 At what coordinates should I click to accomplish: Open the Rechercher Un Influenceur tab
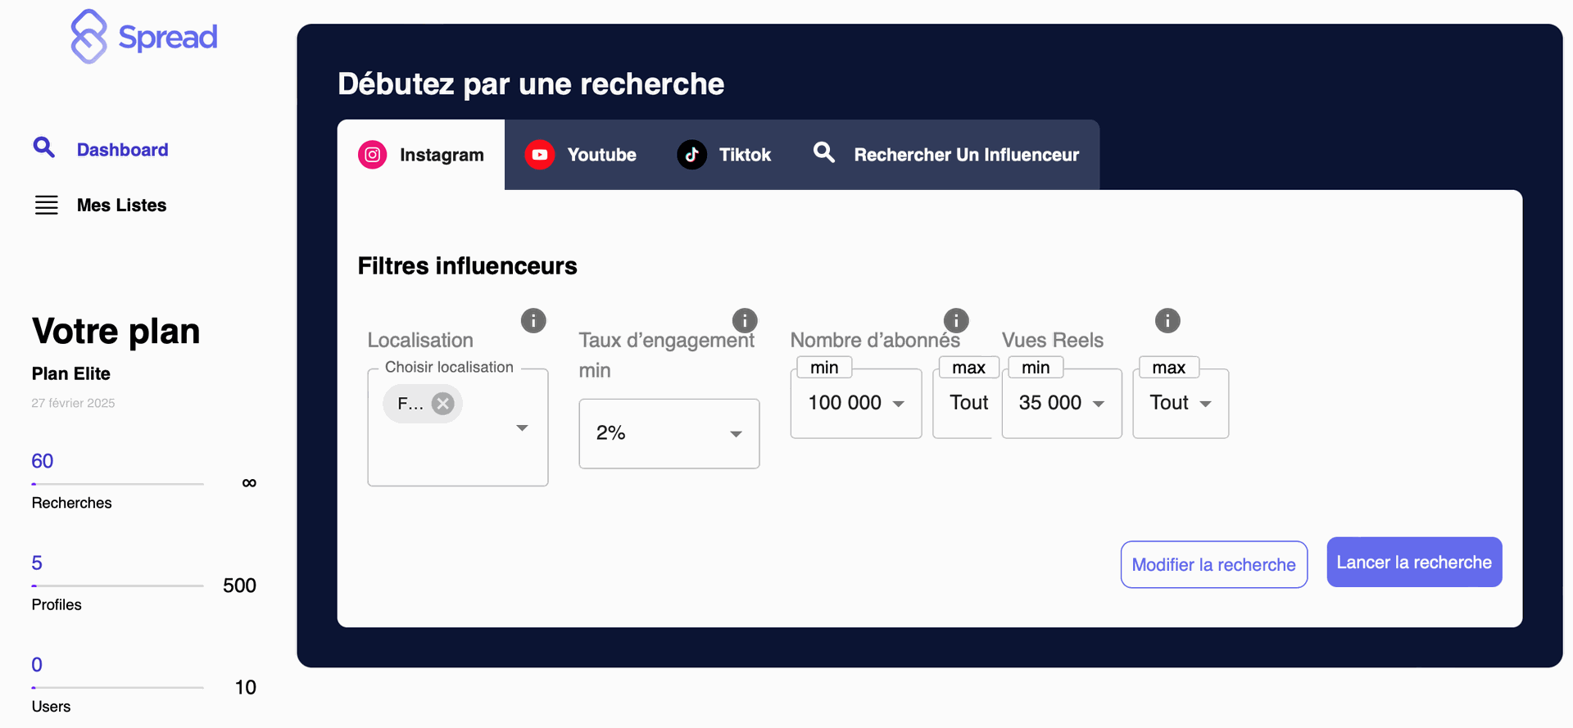click(946, 155)
